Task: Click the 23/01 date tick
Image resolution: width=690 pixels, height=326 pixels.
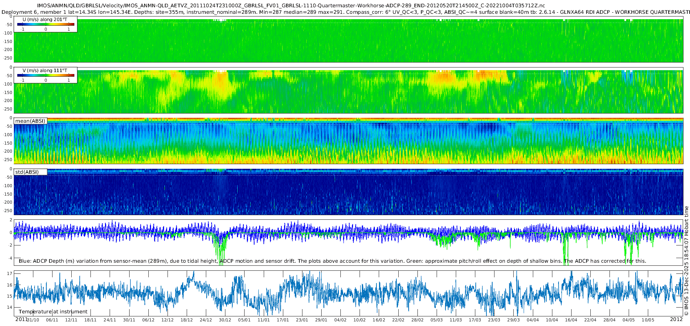Action: [x=302, y=320]
